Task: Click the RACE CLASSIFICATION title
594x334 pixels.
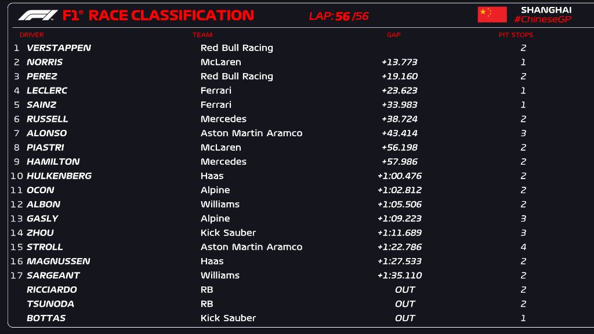Action: (x=171, y=16)
